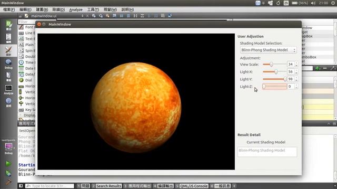This screenshot has width=337, height=189.
Task: Open the testOpenGL kit selector
Action: (x=8, y=148)
